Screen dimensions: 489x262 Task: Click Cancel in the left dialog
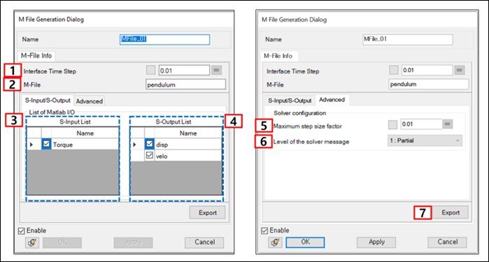204,242
